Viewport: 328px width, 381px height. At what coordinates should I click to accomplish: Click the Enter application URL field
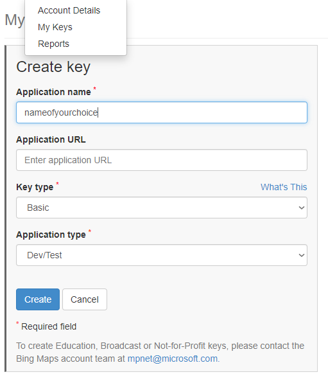tap(162, 160)
